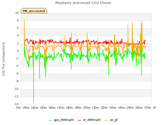The image size is (167, 125).
Task: Toggle the wc_gf legend entry
Action: [x=111, y=120]
